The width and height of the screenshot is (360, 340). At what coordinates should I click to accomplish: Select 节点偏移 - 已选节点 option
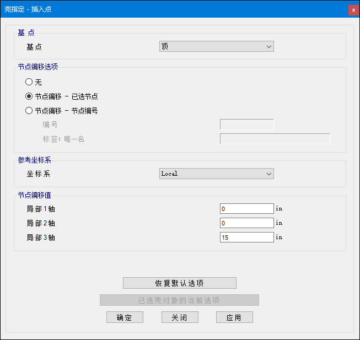29,96
